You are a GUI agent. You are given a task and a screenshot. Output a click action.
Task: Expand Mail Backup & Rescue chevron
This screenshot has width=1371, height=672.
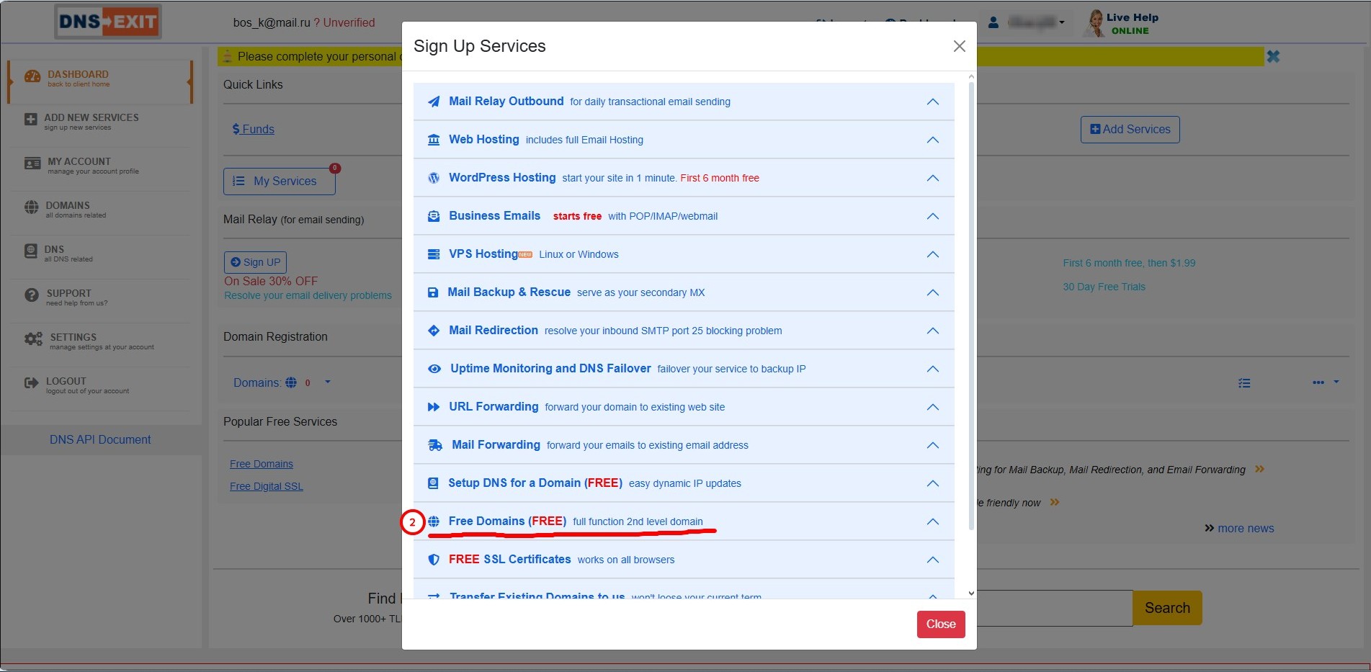[x=932, y=292]
